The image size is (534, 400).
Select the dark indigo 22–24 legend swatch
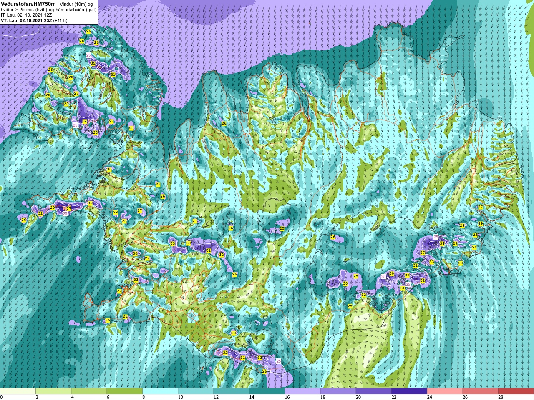[x=409, y=391]
